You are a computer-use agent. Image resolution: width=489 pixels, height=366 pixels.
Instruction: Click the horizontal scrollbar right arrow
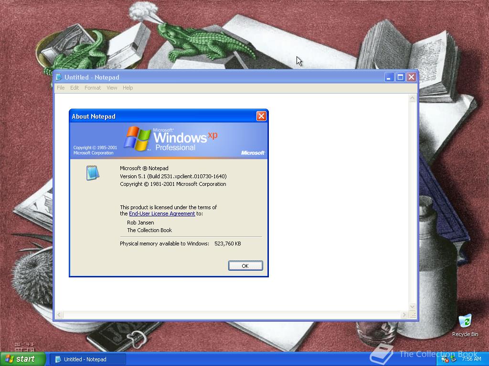tap(404, 315)
